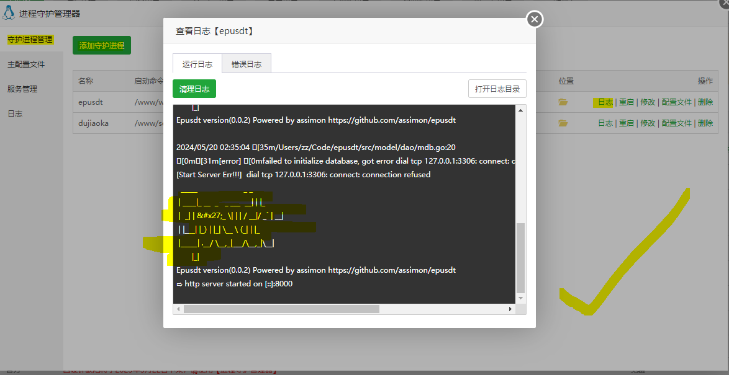Click 重启 link in epusdt row
The image size is (729, 375).
click(627, 102)
